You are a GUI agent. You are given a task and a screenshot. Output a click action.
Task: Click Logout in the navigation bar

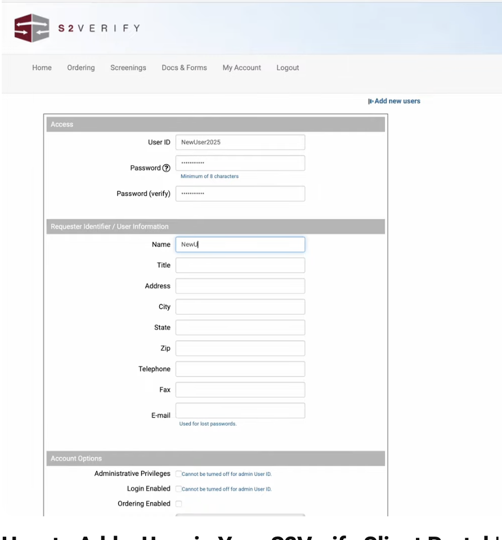tap(288, 68)
